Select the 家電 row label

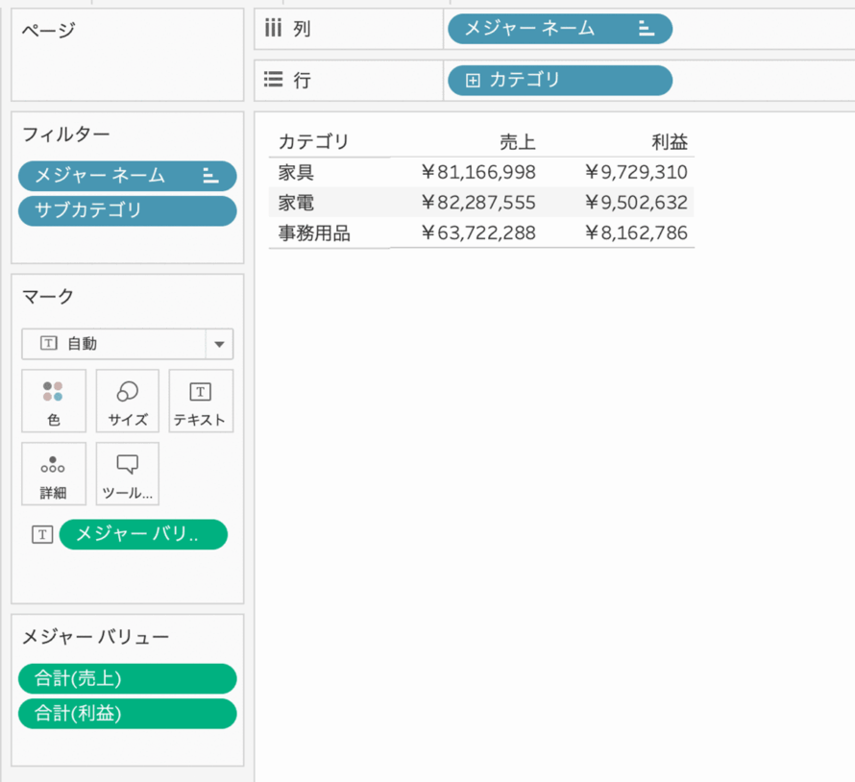click(x=296, y=203)
